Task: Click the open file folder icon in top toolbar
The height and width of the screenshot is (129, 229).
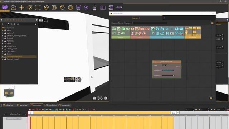Action: 14,8
